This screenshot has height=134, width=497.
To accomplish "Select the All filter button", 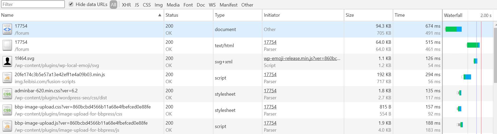I will 113,5.
